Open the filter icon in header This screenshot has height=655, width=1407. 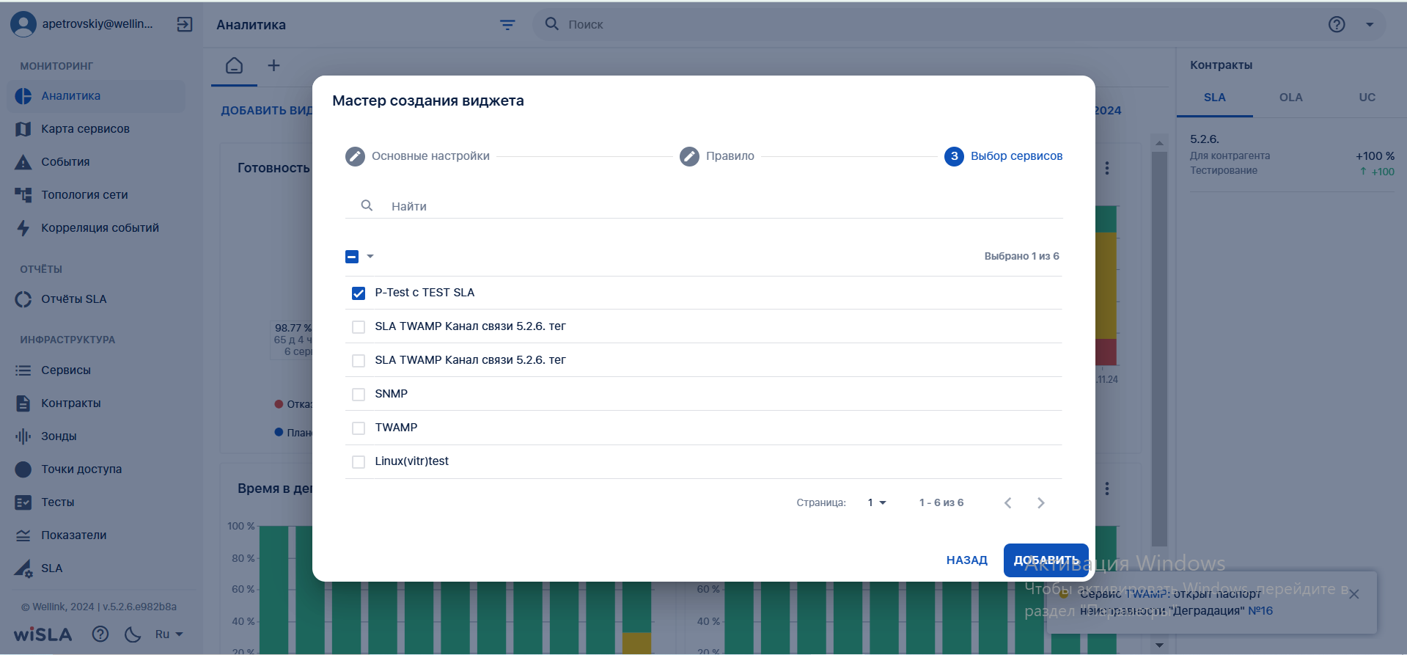(507, 25)
